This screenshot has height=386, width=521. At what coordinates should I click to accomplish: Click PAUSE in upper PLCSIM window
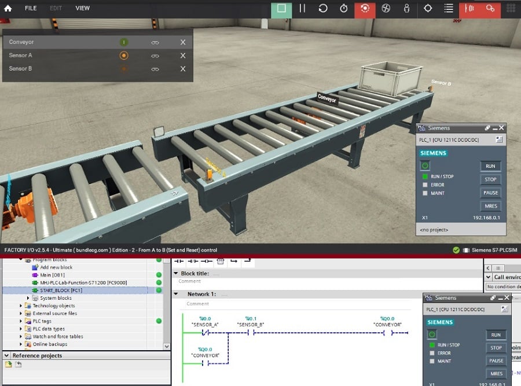pyautogui.click(x=490, y=193)
